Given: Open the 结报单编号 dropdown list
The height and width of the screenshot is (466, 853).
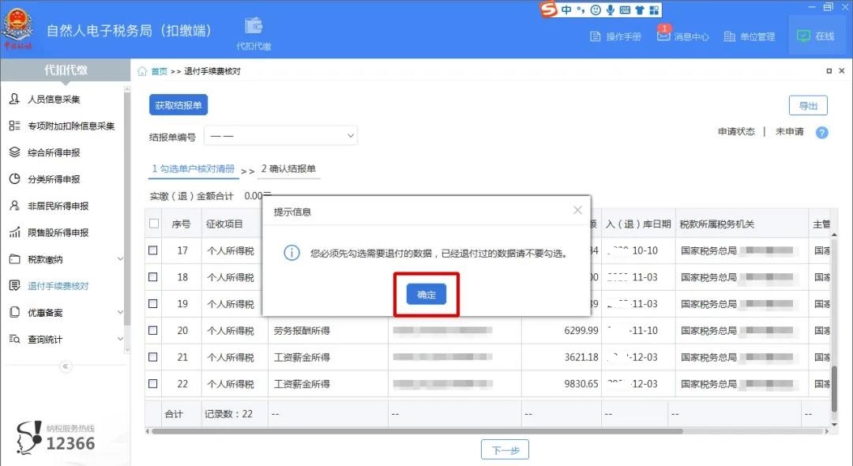Looking at the screenshot, I should (x=280, y=135).
